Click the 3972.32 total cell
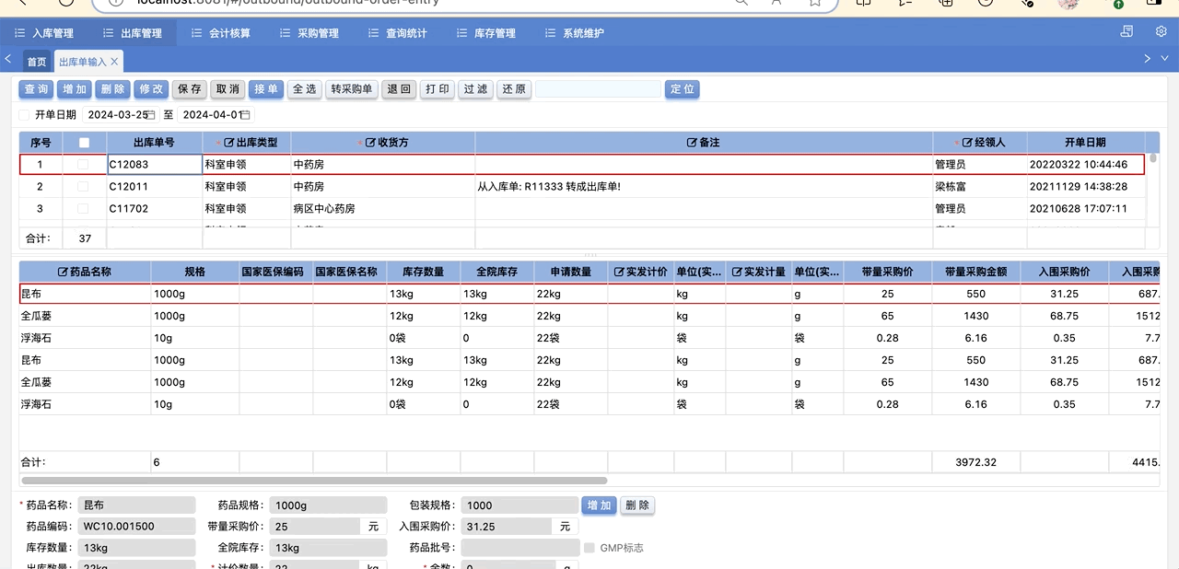1179x569 pixels. point(975,462)
